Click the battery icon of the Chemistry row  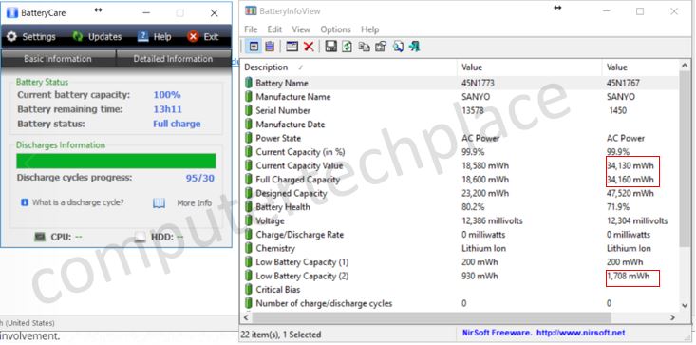249,248
